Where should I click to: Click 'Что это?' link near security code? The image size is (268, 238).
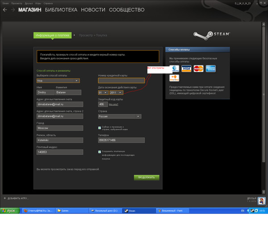pyautogui.click(x=113, y=104)
